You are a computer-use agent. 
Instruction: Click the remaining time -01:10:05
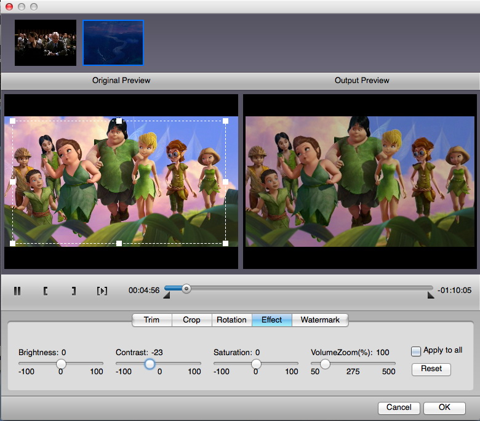(455, 291)
